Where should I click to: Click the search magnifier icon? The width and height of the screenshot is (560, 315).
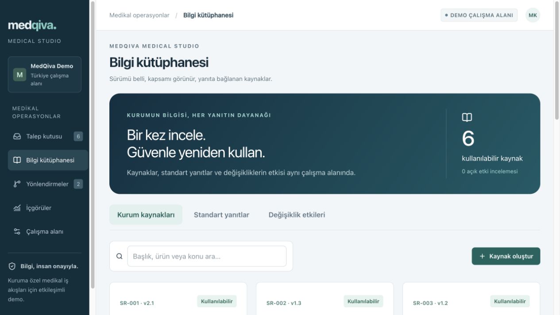tap(119, 256)
